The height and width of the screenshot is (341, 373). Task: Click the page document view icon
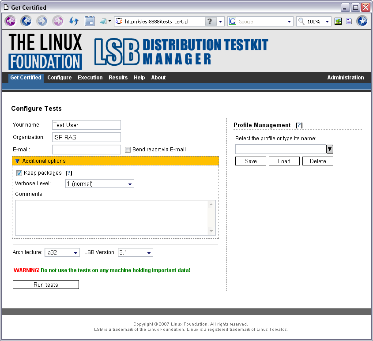pyautogui.click(x=349, y=22)
